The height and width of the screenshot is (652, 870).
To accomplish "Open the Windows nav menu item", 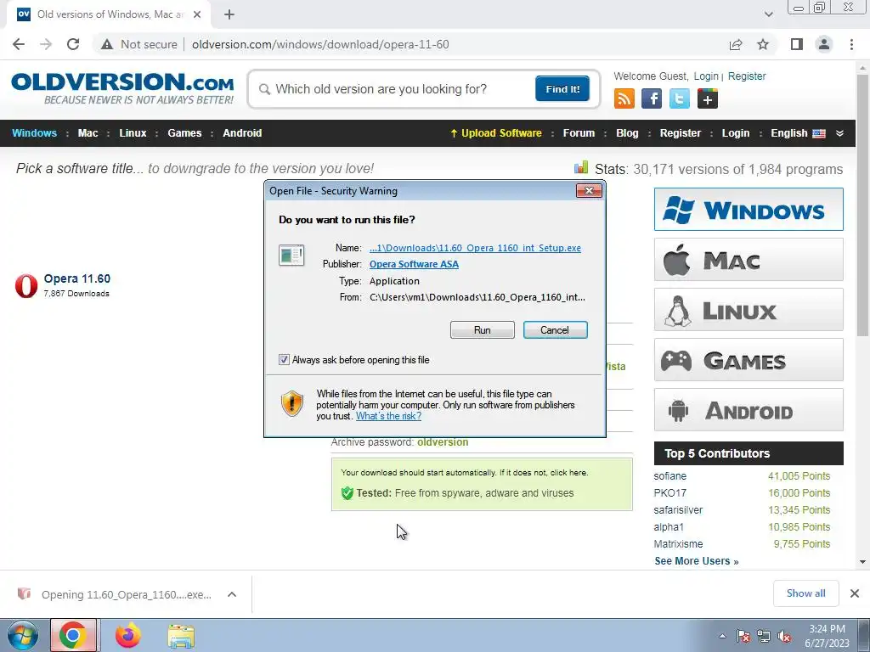I will tap(34, 133).
